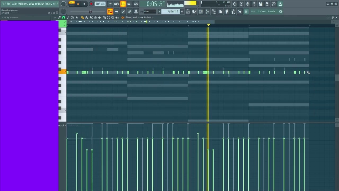Viewport: 339px width, 191px height.
Task: Choose the Zoom magnifier tool
Action: click(x=113, y=18)
